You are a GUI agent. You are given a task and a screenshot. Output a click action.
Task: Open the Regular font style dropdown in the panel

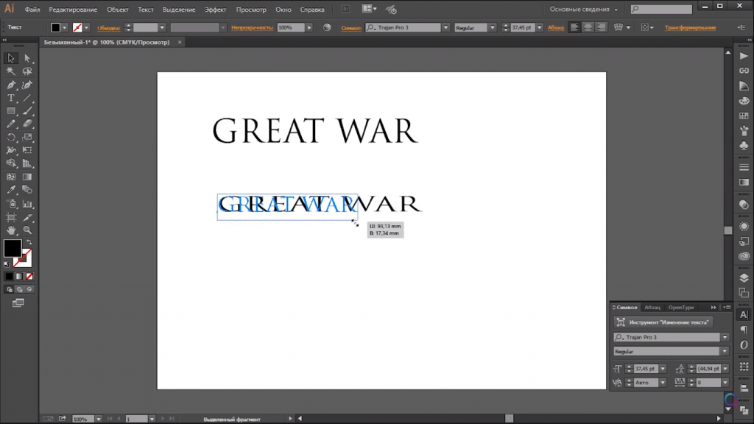pyautogui.click(x=725, y=351)
